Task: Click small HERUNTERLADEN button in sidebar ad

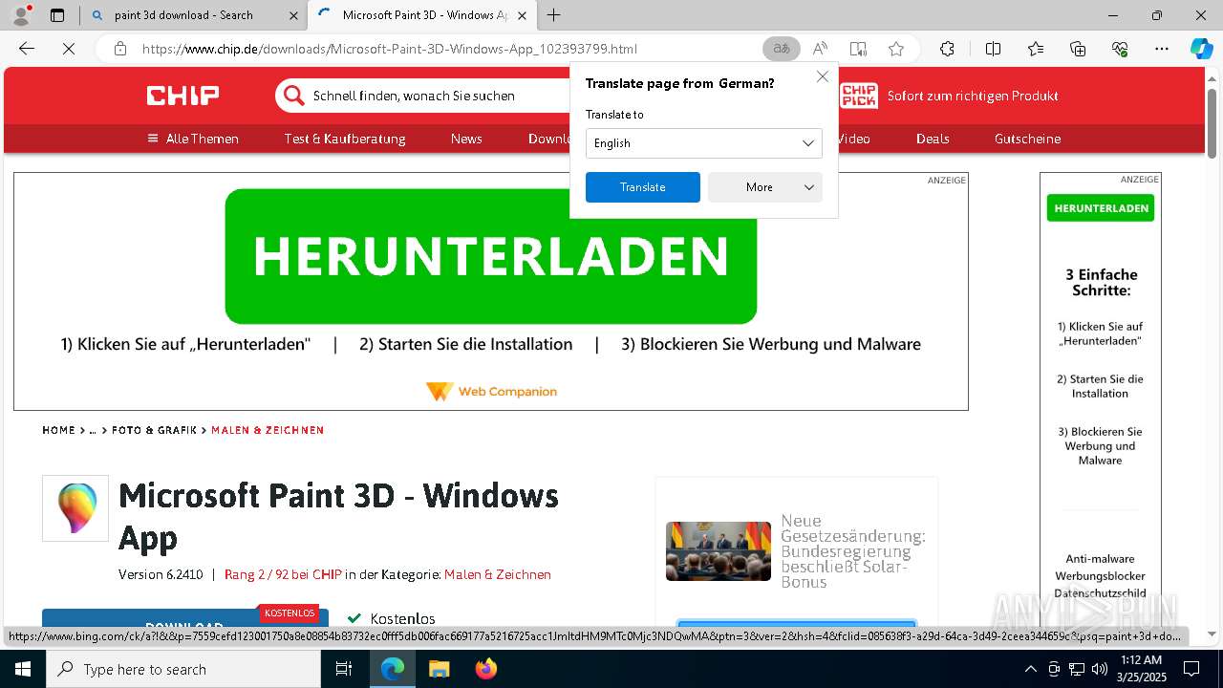Action: coord(1101,208)
